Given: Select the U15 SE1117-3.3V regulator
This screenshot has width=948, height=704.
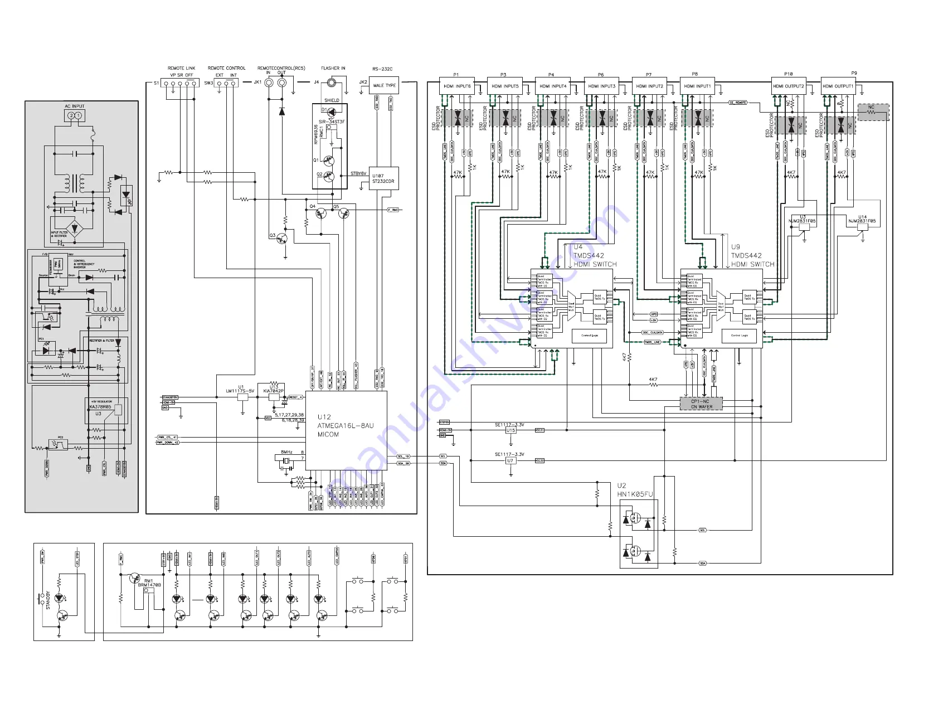Looking at the screenshot, I should click(x=511, y=430).
